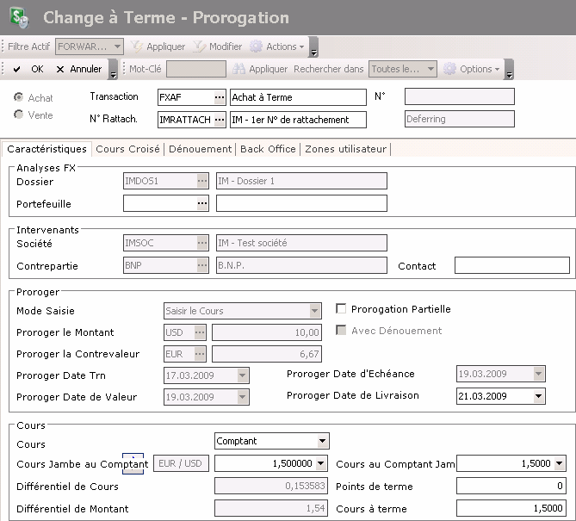
Task: Click the Points de terme field
Action: (x=511, y=487)
